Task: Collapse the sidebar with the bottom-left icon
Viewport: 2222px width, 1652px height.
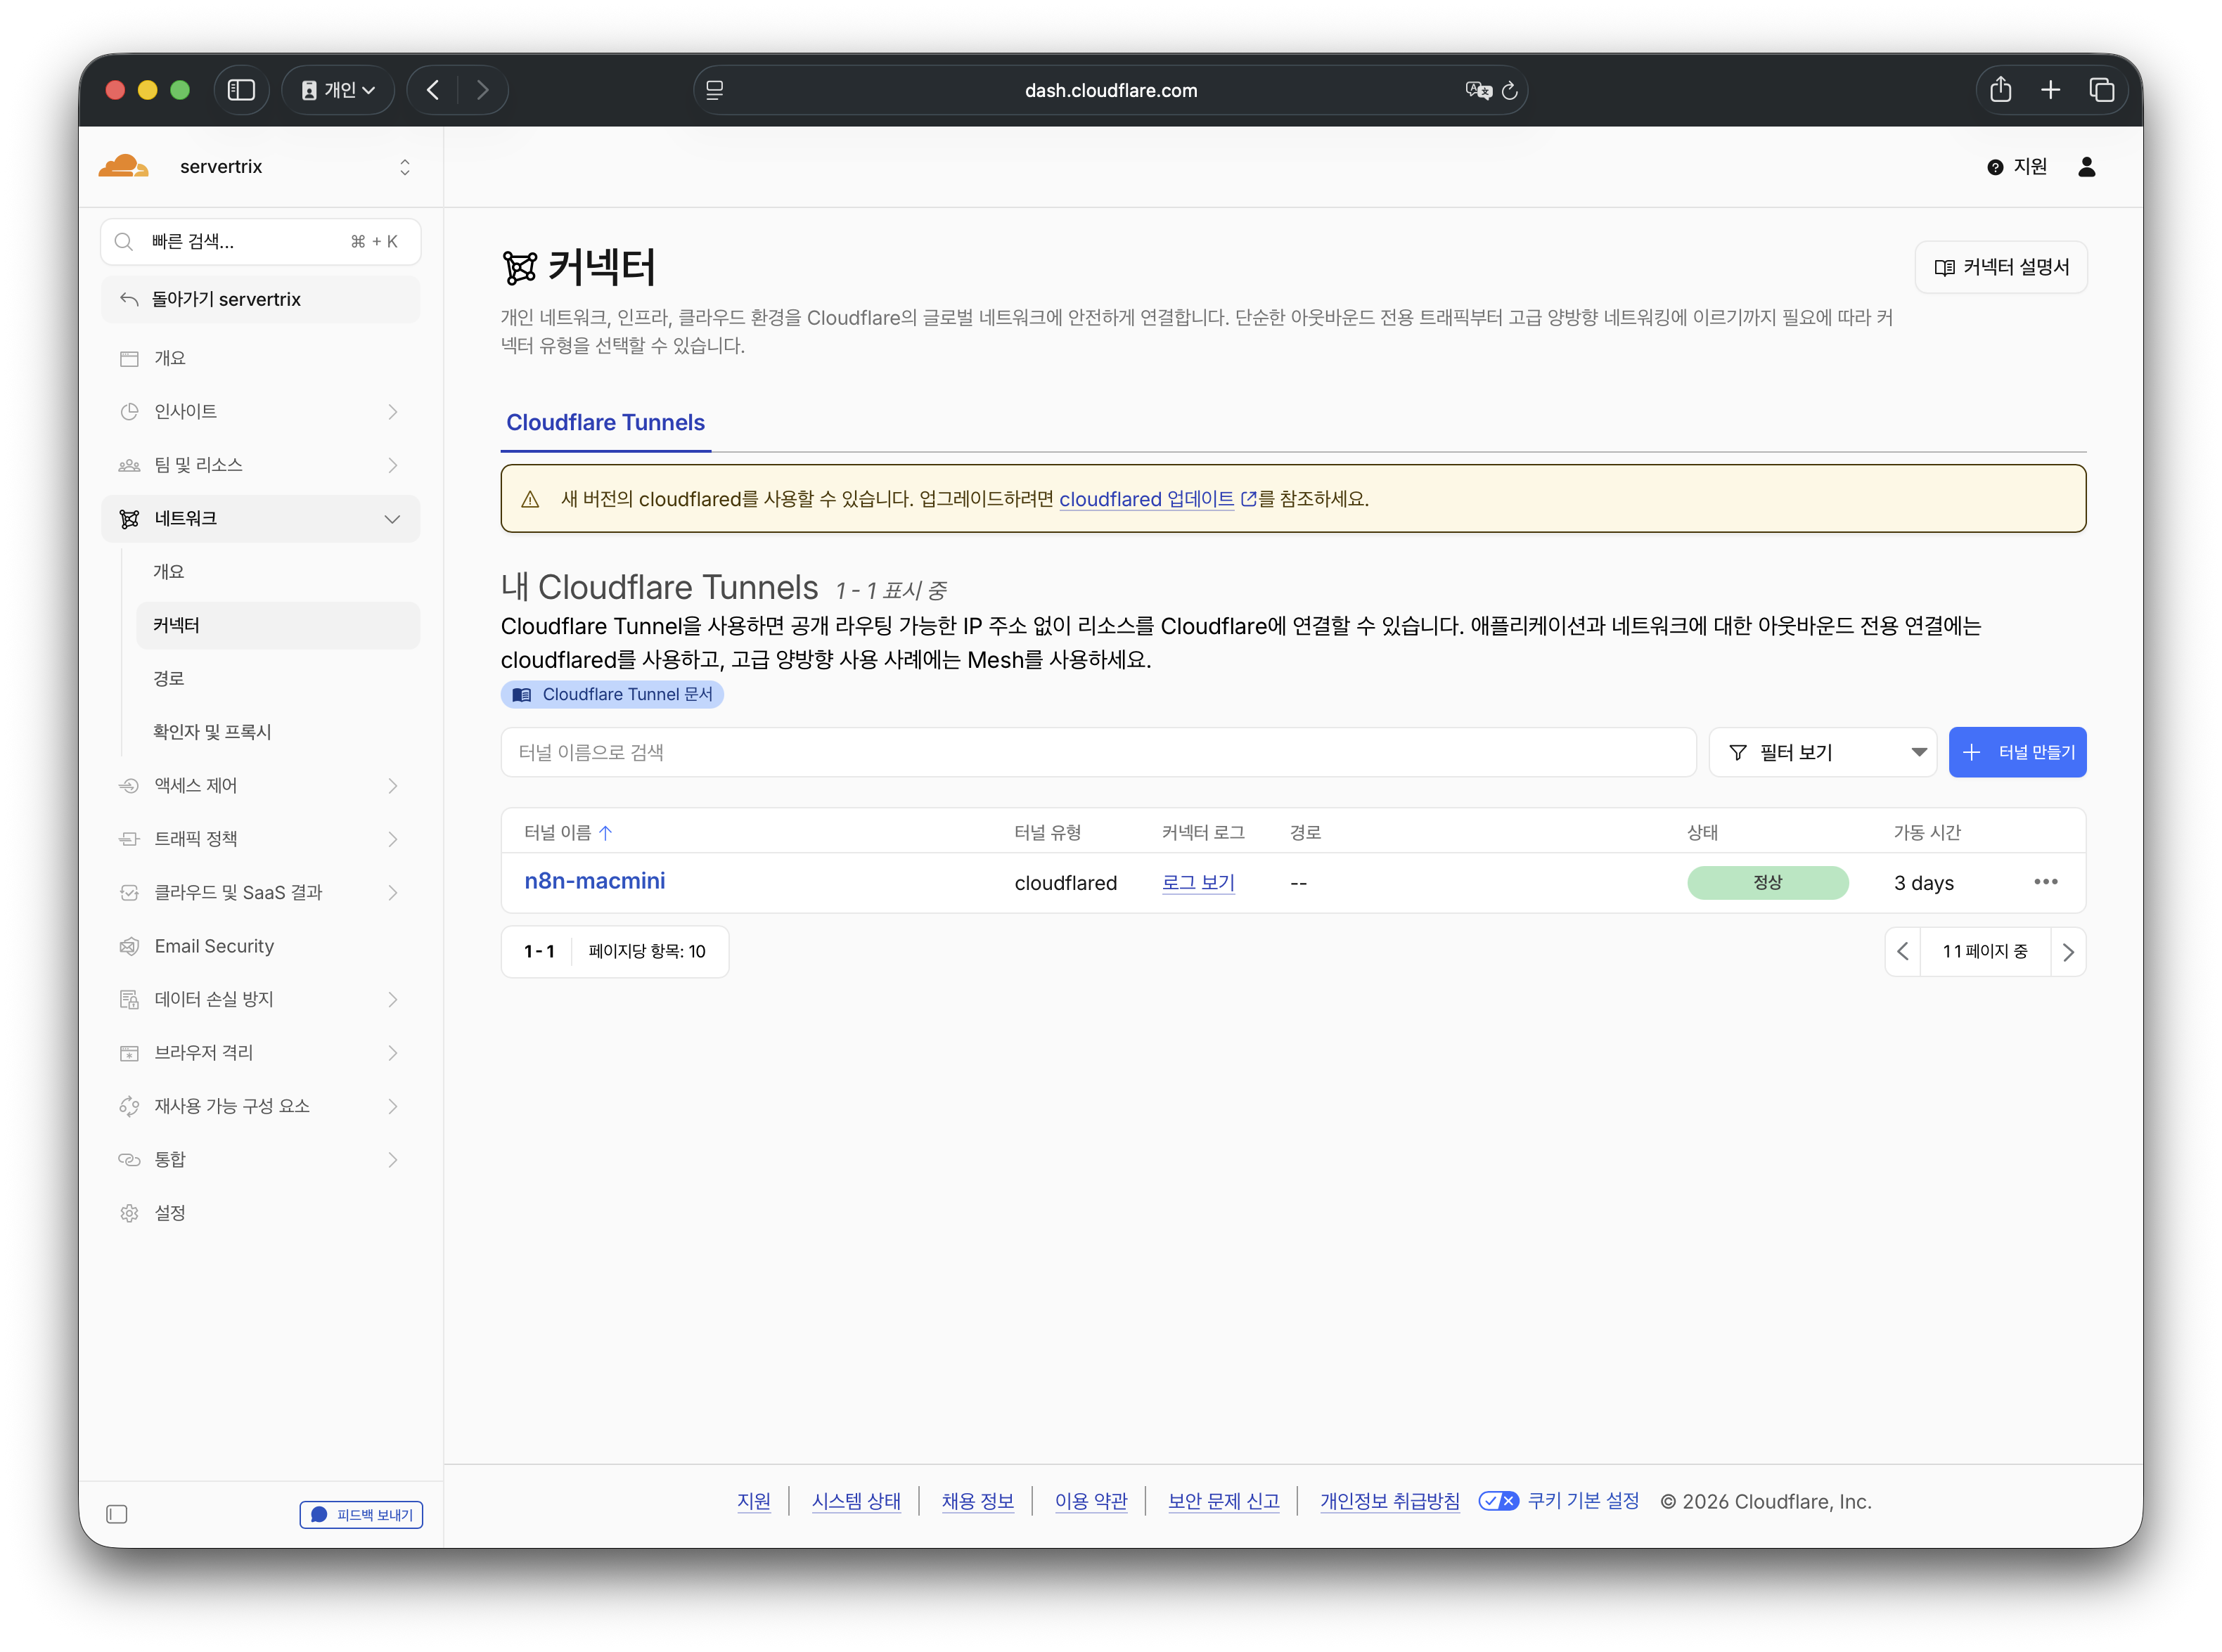Action: point(117,1514)
